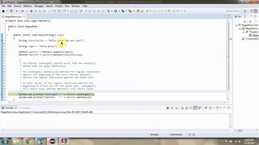The width and height of the screenshot is (259, 145).
Task: Select the RegexDemo.java editor tab
Action: click(x=13, y=17)
